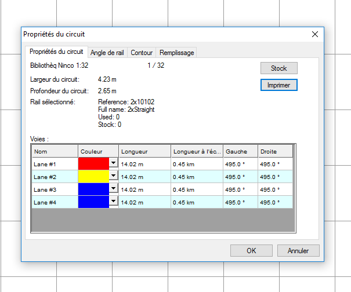This screenshot has width=351, height=292.
Task: Open the Contour tab
Action: (142, 53)
